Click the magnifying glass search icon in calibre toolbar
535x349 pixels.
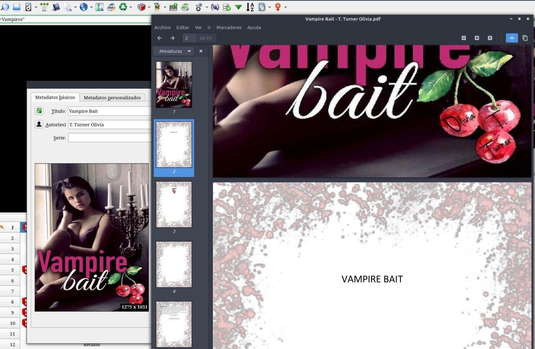pos(5,7)
